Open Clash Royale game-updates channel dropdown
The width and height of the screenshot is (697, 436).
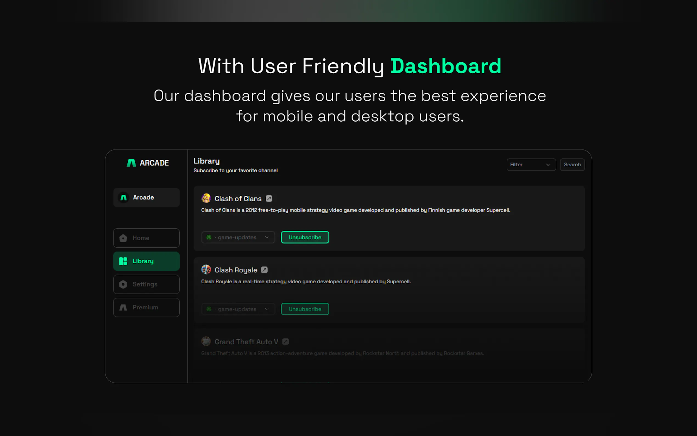pos(238,309)
